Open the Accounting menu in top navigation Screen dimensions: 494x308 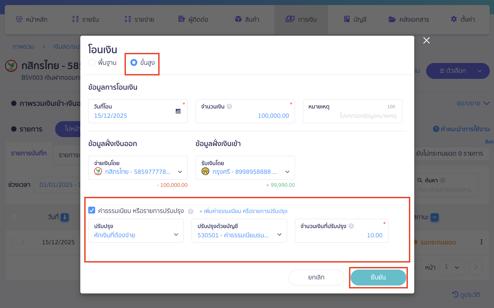pos(355,19)
